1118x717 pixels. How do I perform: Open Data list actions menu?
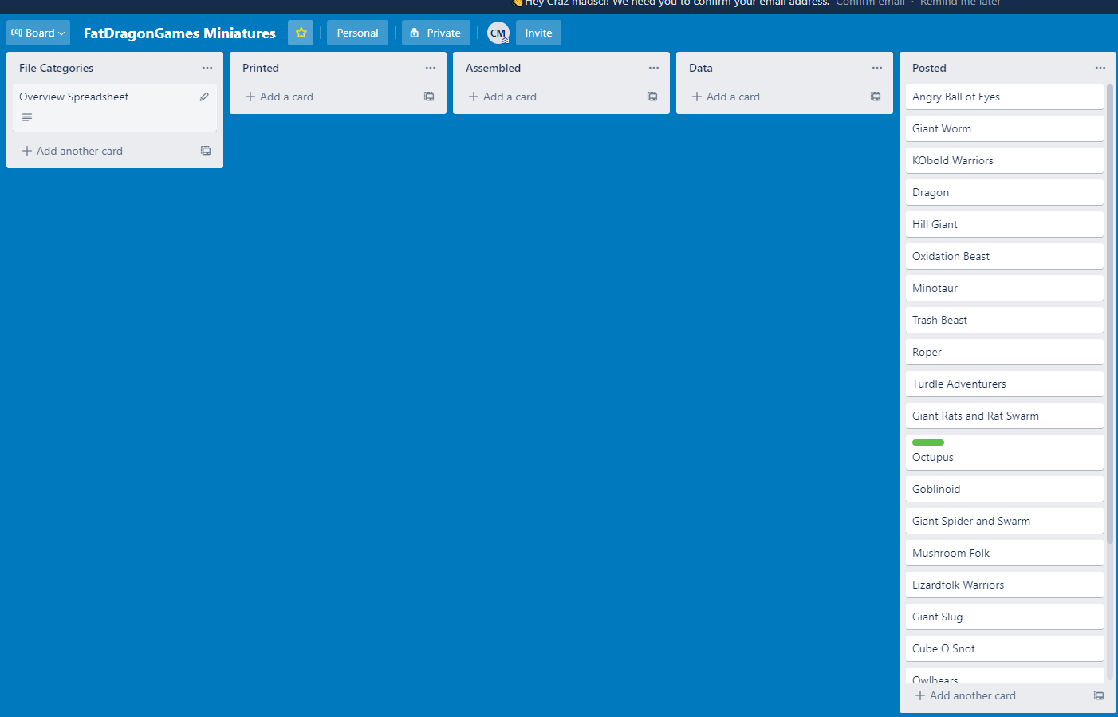tap(877, 68)
